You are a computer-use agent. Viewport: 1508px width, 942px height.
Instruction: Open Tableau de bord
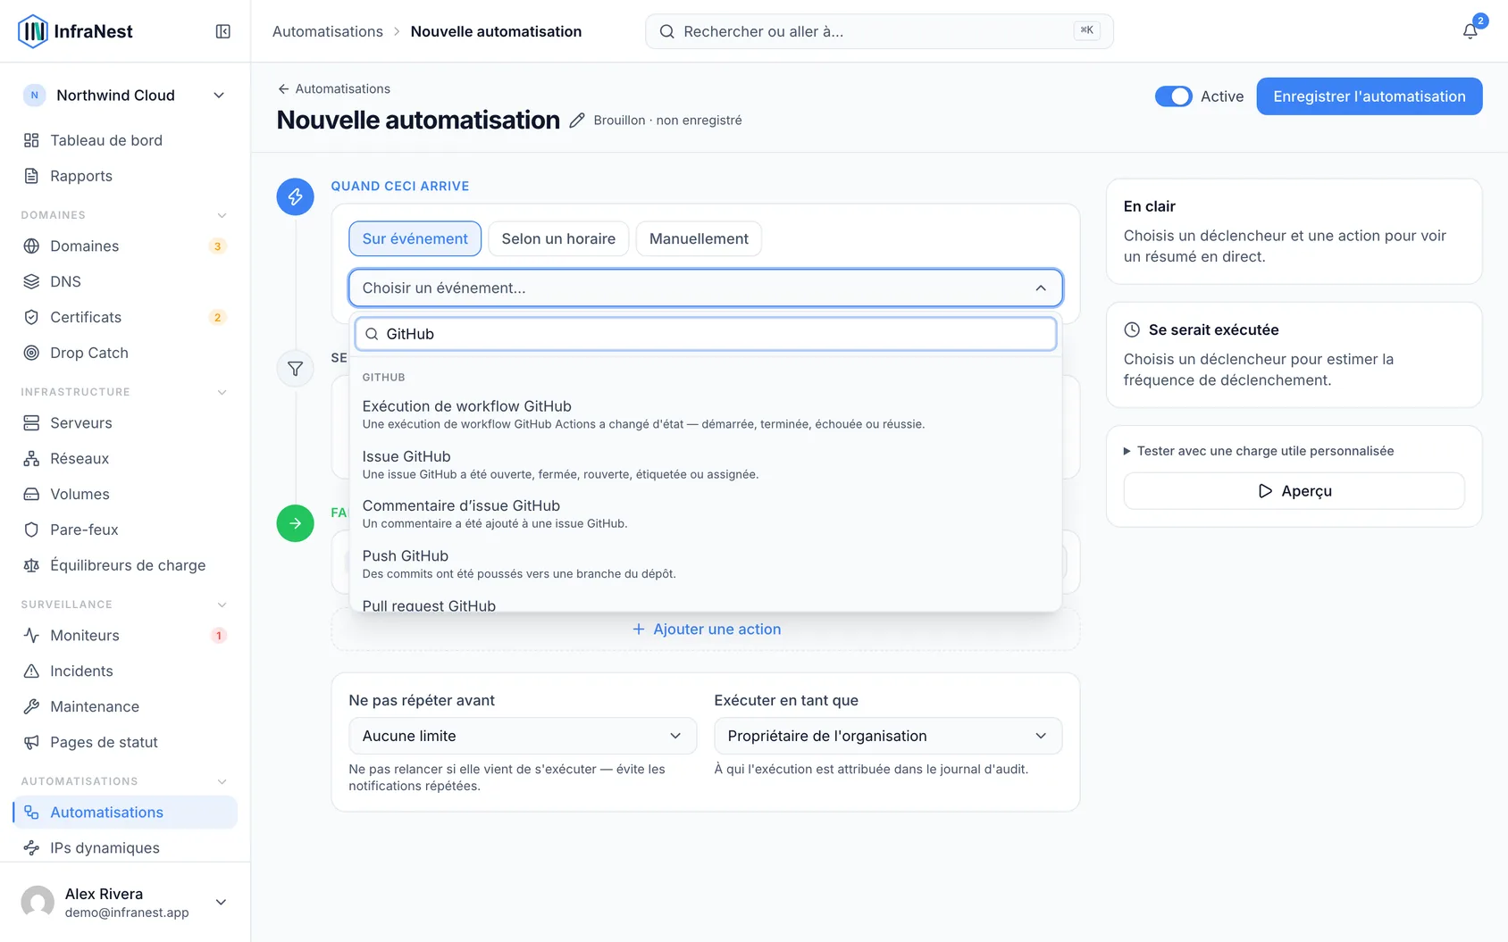[125, 140]
